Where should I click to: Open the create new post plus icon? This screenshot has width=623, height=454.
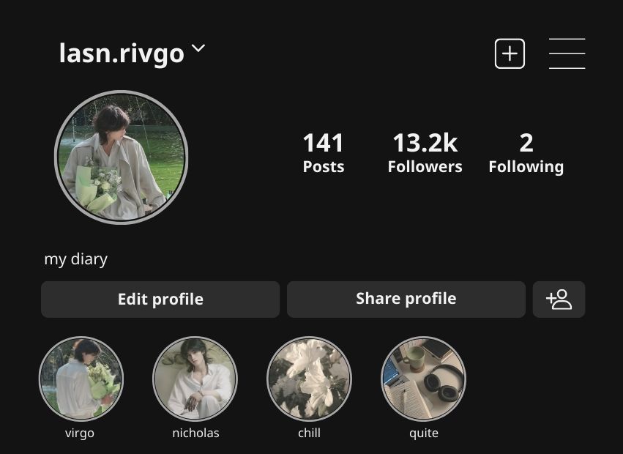(510, 53)
